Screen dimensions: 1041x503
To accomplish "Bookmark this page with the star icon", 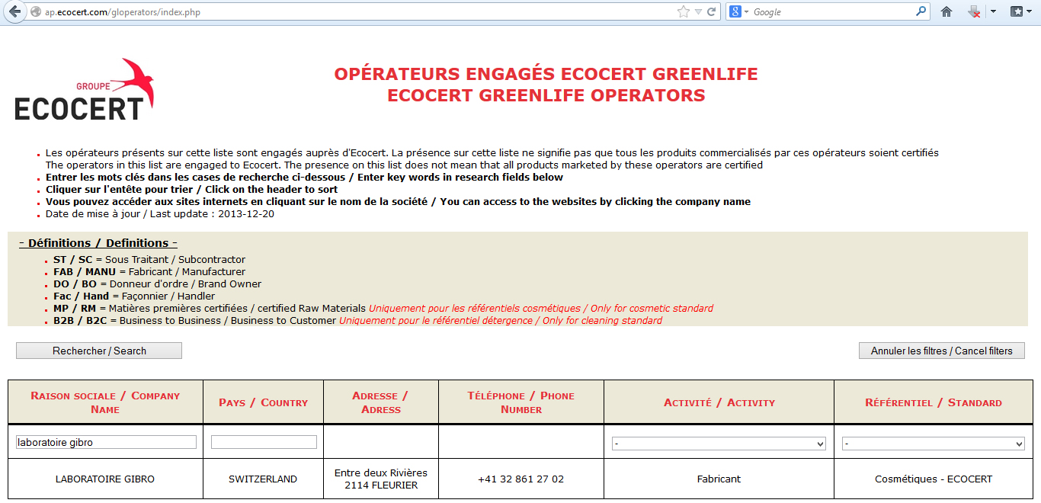I will tap(683, 12).
